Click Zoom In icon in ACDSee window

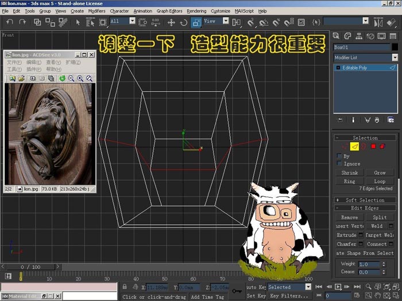click(80, 79)
